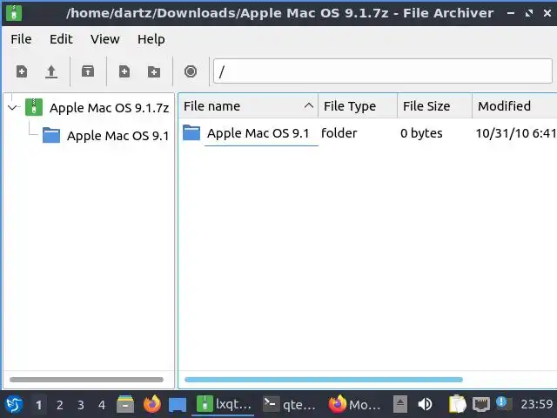The height and width of the screenshot is (418, 557).
Task: Maximize the File Archiver window
Action: (529, 13)
